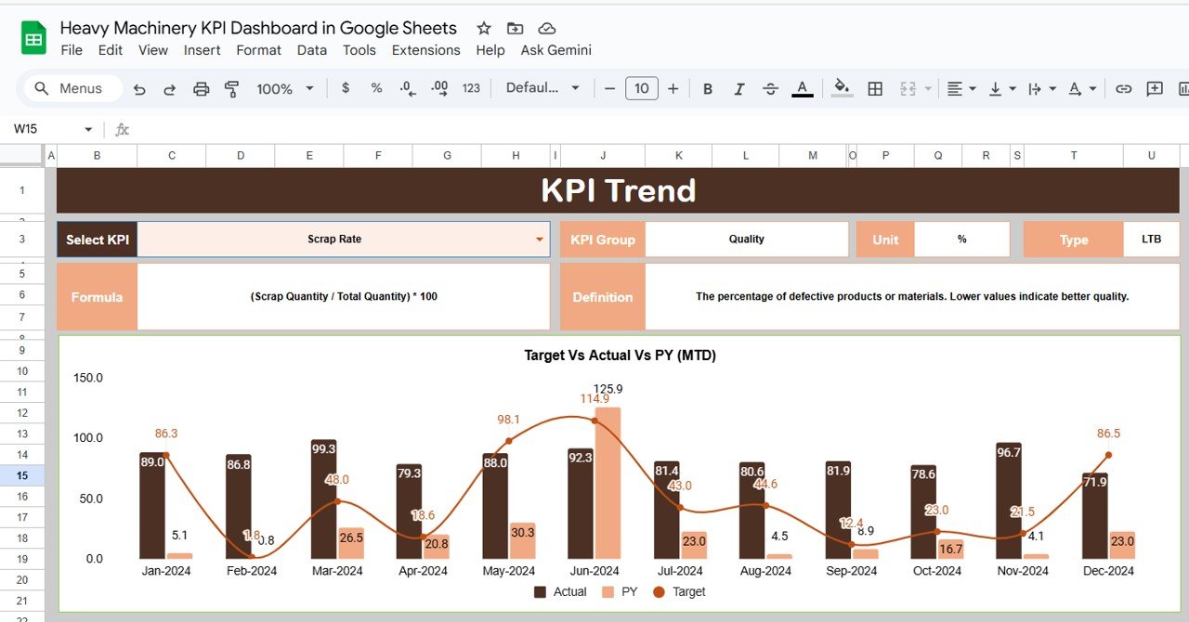Click the insert link icon
Viewport: 1189px width, 622px height.
[x=1123, y=88]
